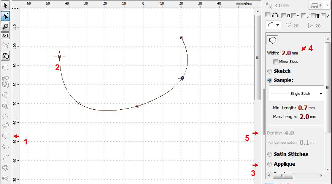Viewport: 332px width, 184px height.
Task: Activate the node editing tool
Action: [x=5, y=16]
